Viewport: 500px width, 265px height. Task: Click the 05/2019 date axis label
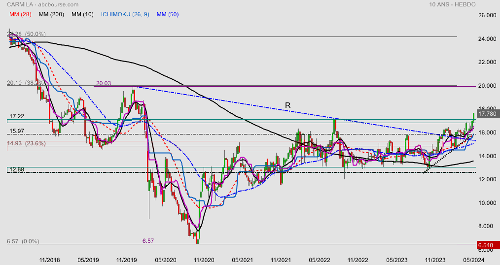click(x=88, y=260)
